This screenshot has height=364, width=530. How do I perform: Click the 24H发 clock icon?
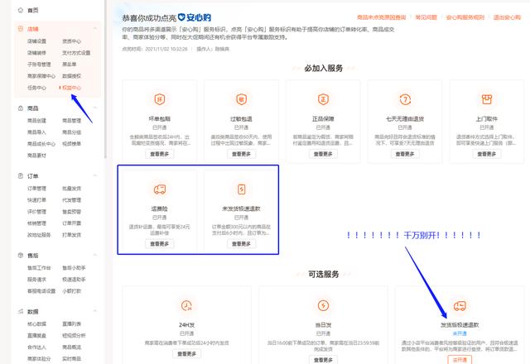(x=185, y=307)
